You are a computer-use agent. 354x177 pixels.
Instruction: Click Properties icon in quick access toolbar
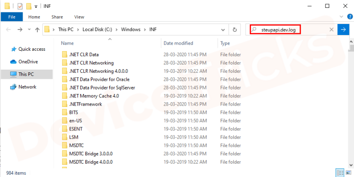click(20, 6)
